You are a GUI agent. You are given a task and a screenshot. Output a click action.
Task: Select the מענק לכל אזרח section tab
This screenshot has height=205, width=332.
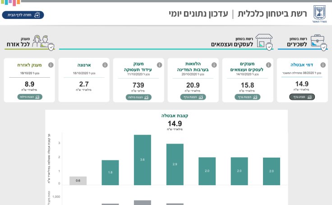[x=30, y=42]
